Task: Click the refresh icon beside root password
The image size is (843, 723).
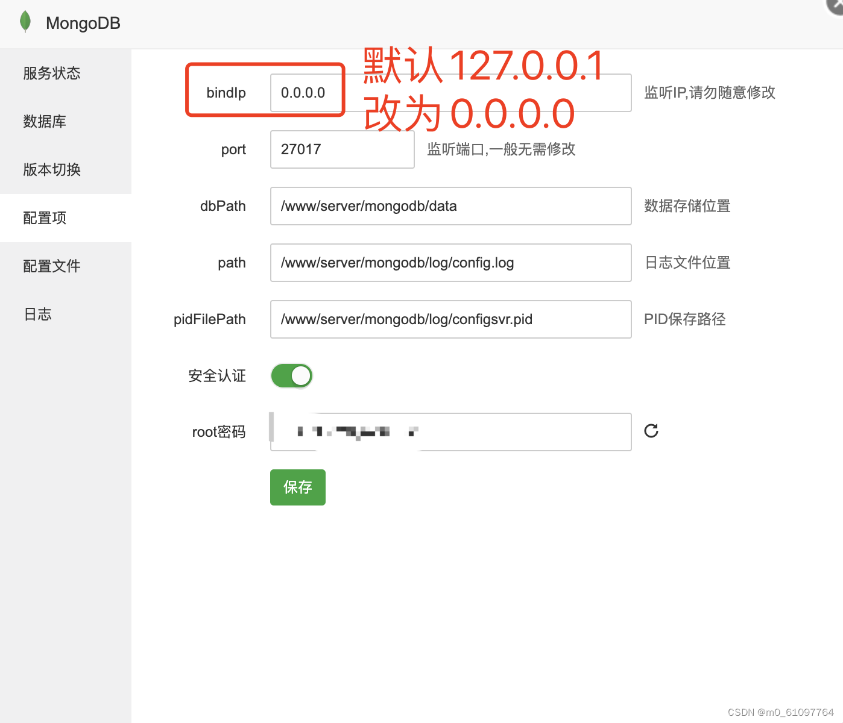Action: point(651,431)
